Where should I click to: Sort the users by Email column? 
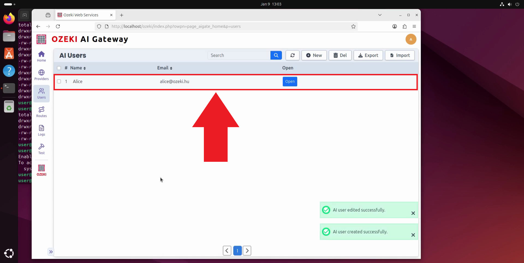tap(165, 68)
